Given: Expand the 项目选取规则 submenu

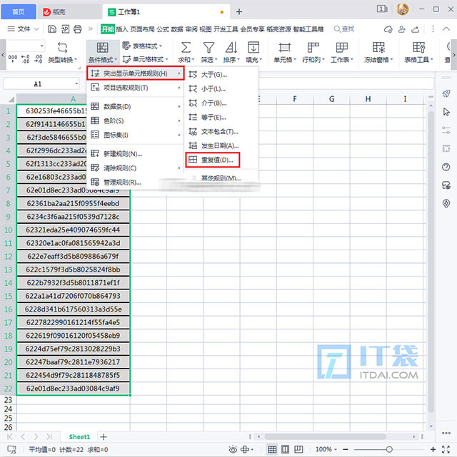Looking at the screenshot, I should tap(136, 88).
